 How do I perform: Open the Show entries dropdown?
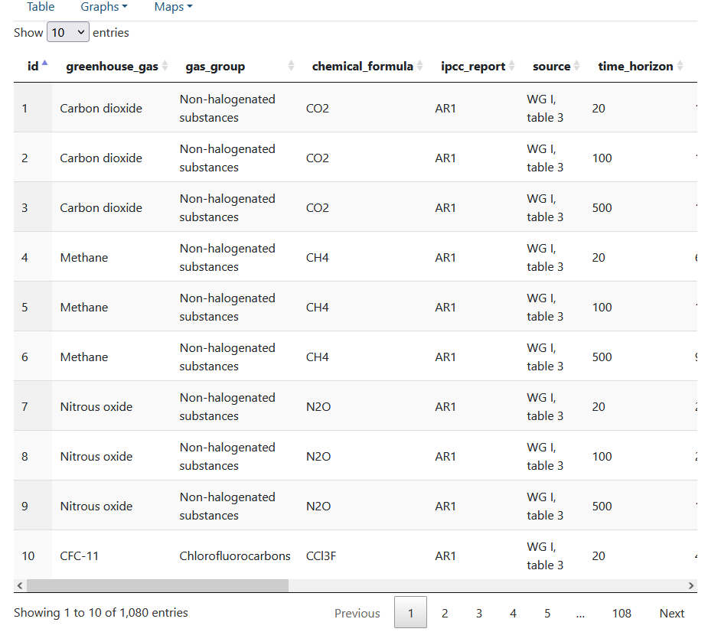(x=68, y=32)
